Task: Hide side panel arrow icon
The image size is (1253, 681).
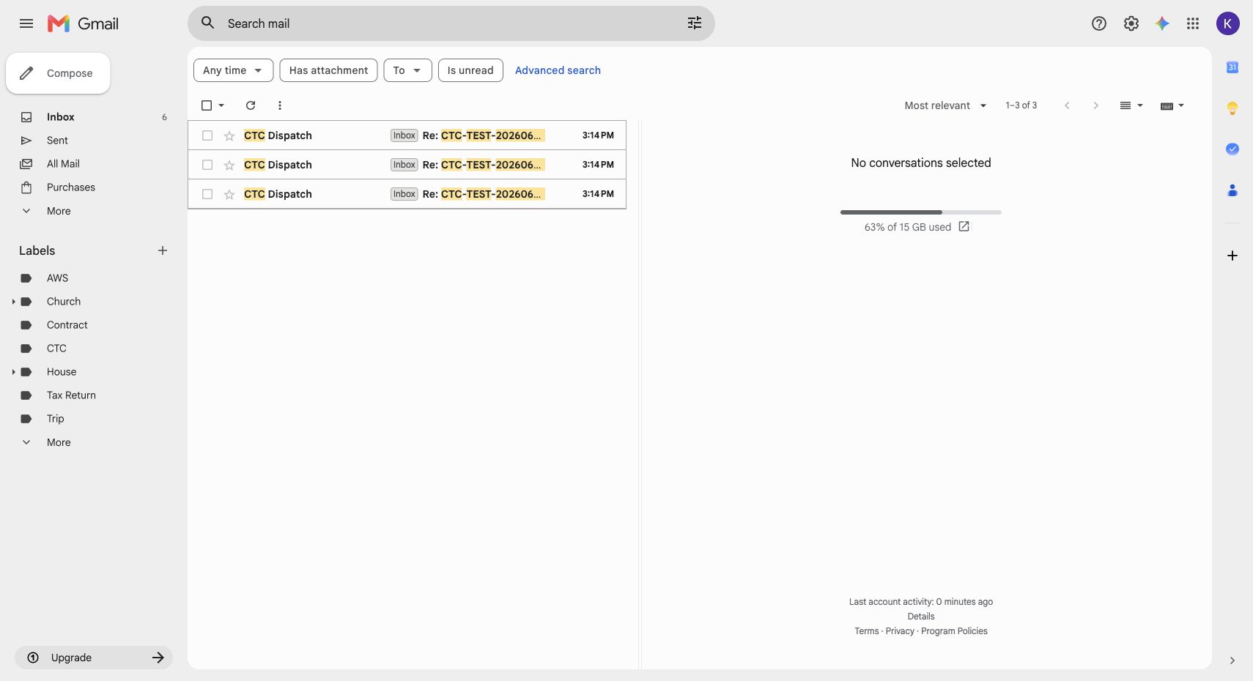Action: tap(1232, 660)
